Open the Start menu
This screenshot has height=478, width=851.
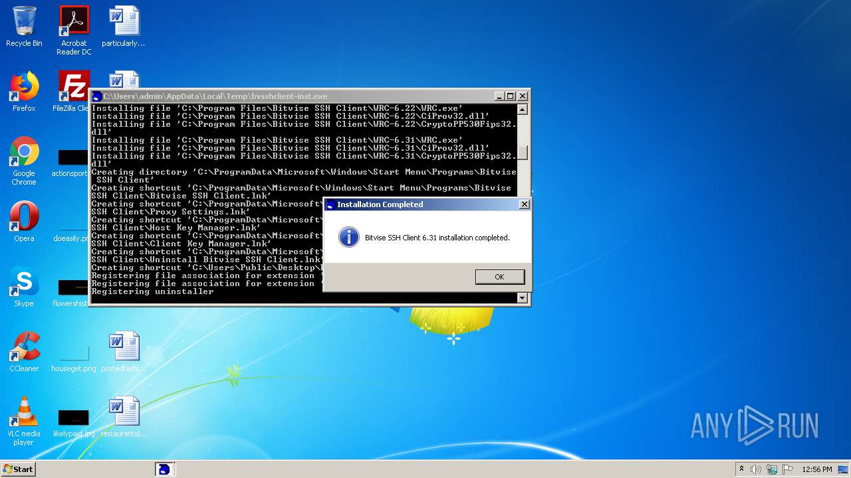pyautogui.click(x=19, y=469)
